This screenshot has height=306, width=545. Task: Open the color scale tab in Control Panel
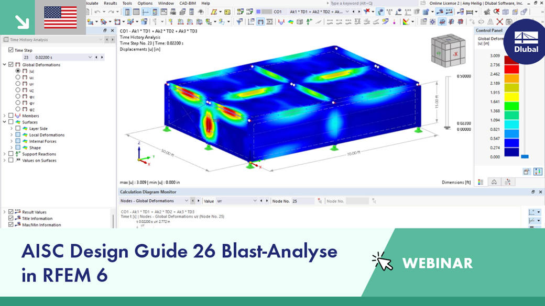click(481, 182)
